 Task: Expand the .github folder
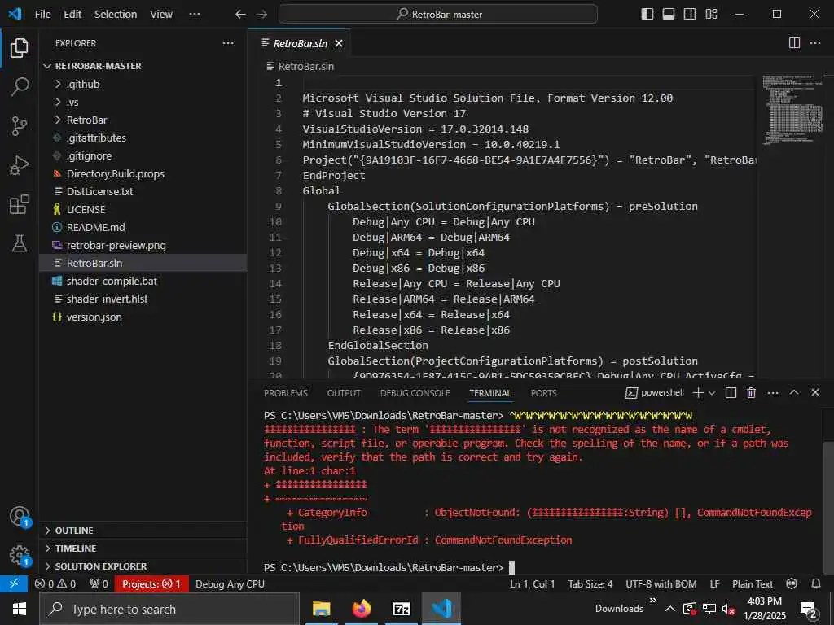coord(143,84)
